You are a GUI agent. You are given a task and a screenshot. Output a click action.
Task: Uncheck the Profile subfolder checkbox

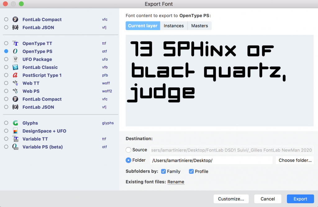[191, 171]
